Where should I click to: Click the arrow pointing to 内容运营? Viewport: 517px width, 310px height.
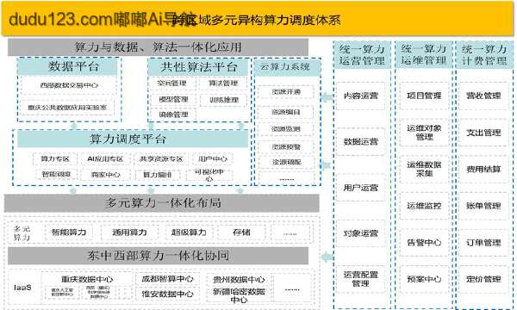click(327, 97)
